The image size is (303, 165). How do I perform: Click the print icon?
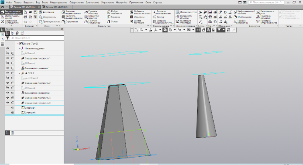pos(25,17)
